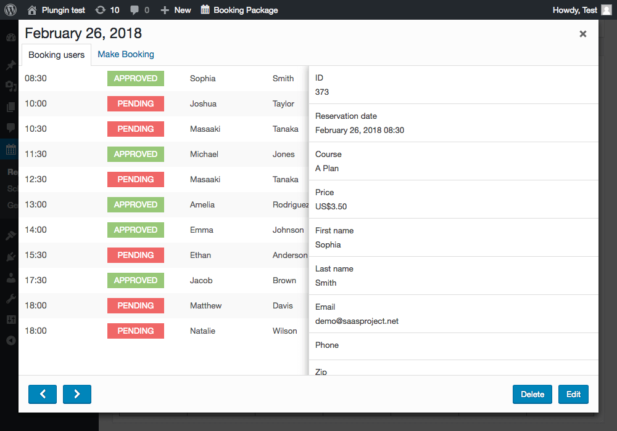The height and width of the screenshot is (431, 617).
Task: Open the Plungin test home icon
Action: 32,10
